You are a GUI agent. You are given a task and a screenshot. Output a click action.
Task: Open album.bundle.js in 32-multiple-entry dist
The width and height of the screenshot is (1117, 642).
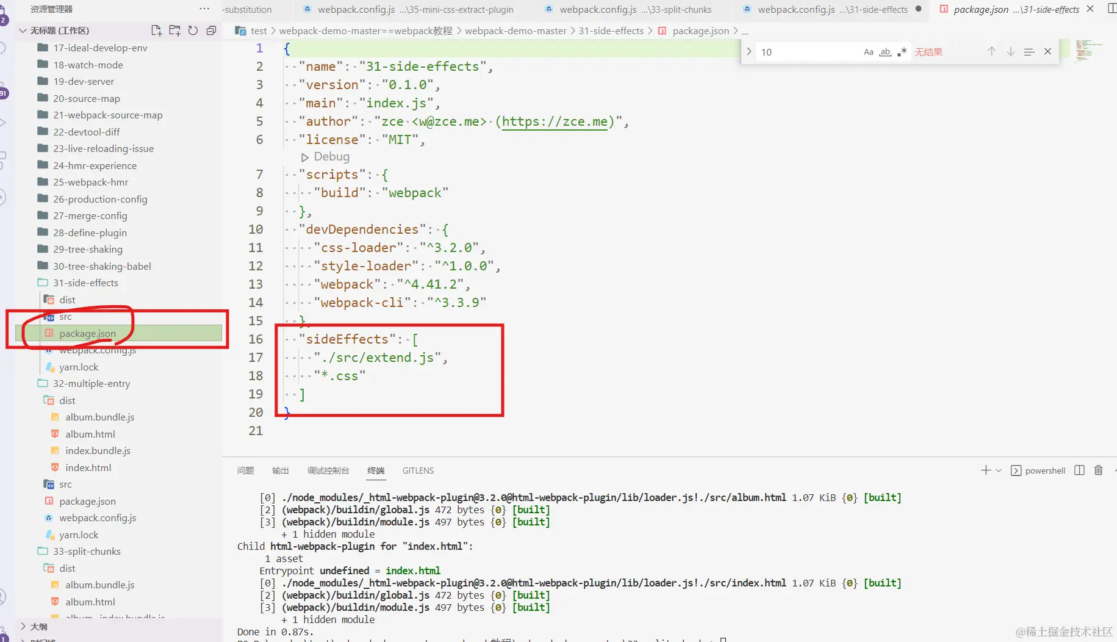(99, 417)
